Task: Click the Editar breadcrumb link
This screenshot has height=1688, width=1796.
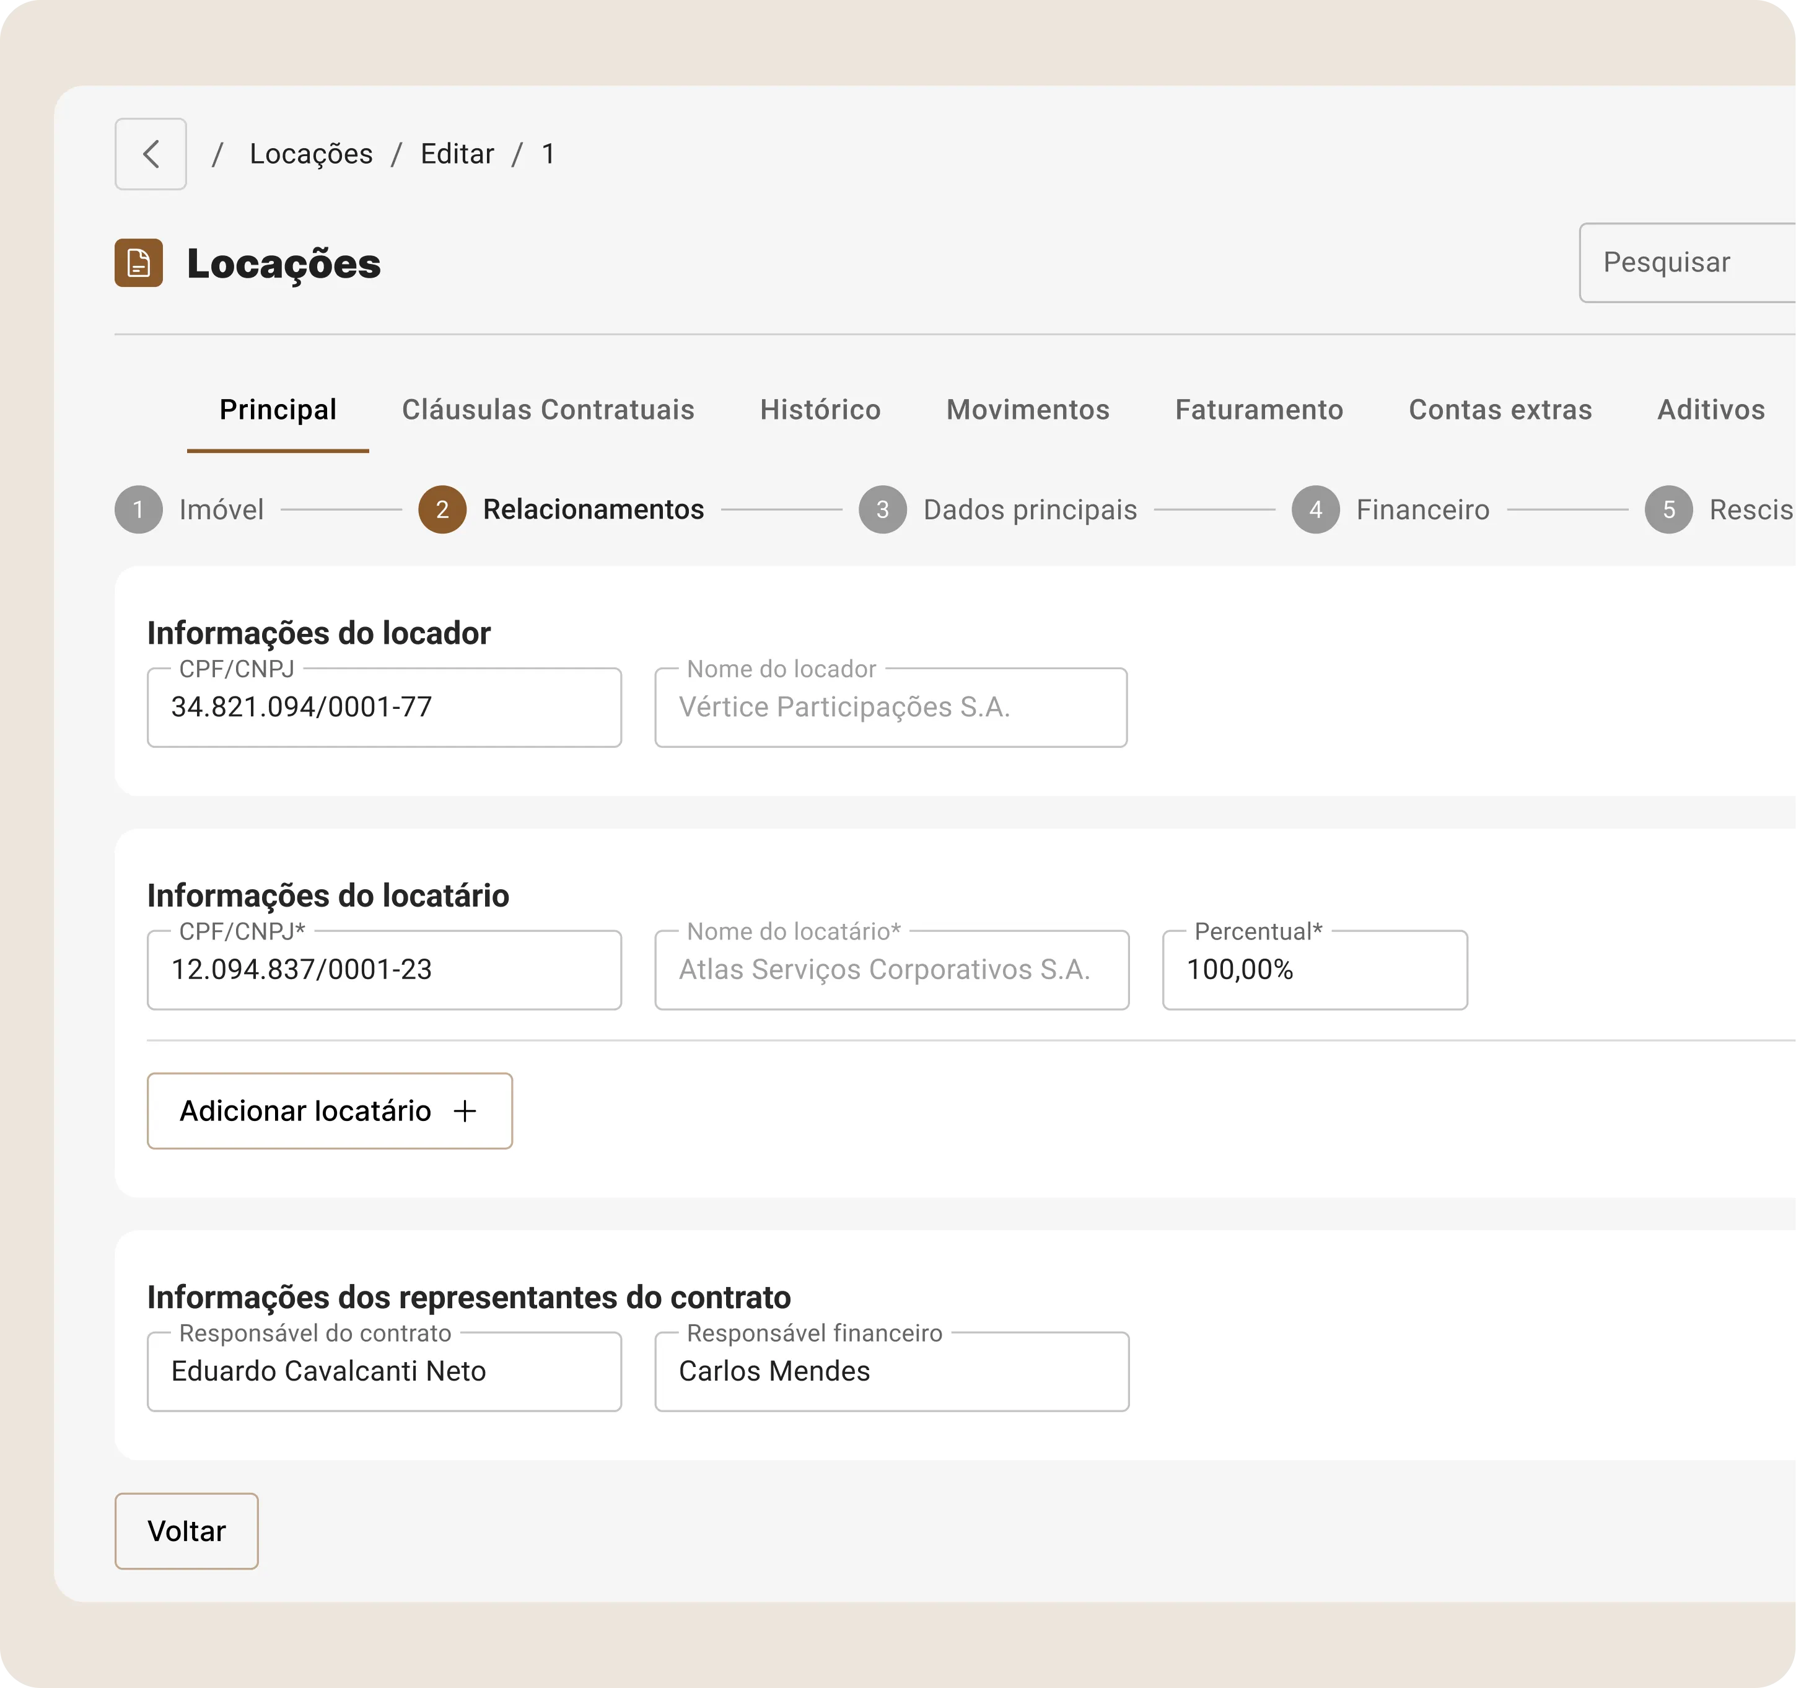Action: coord(457,154)
